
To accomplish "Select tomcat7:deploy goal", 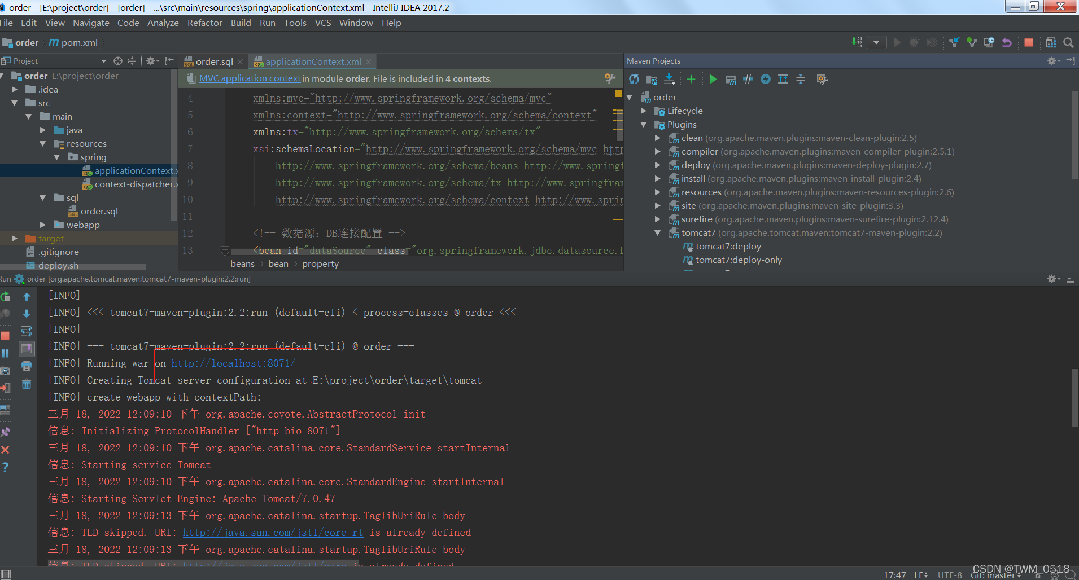I will point(728,246).
